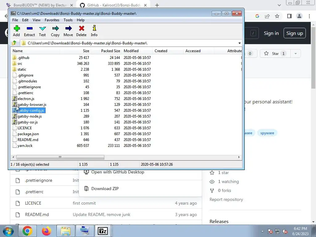The width and height of the screenshot is (316, 237).
Task: Open the Chrome three-dot menu
Action: pos(309,16)
